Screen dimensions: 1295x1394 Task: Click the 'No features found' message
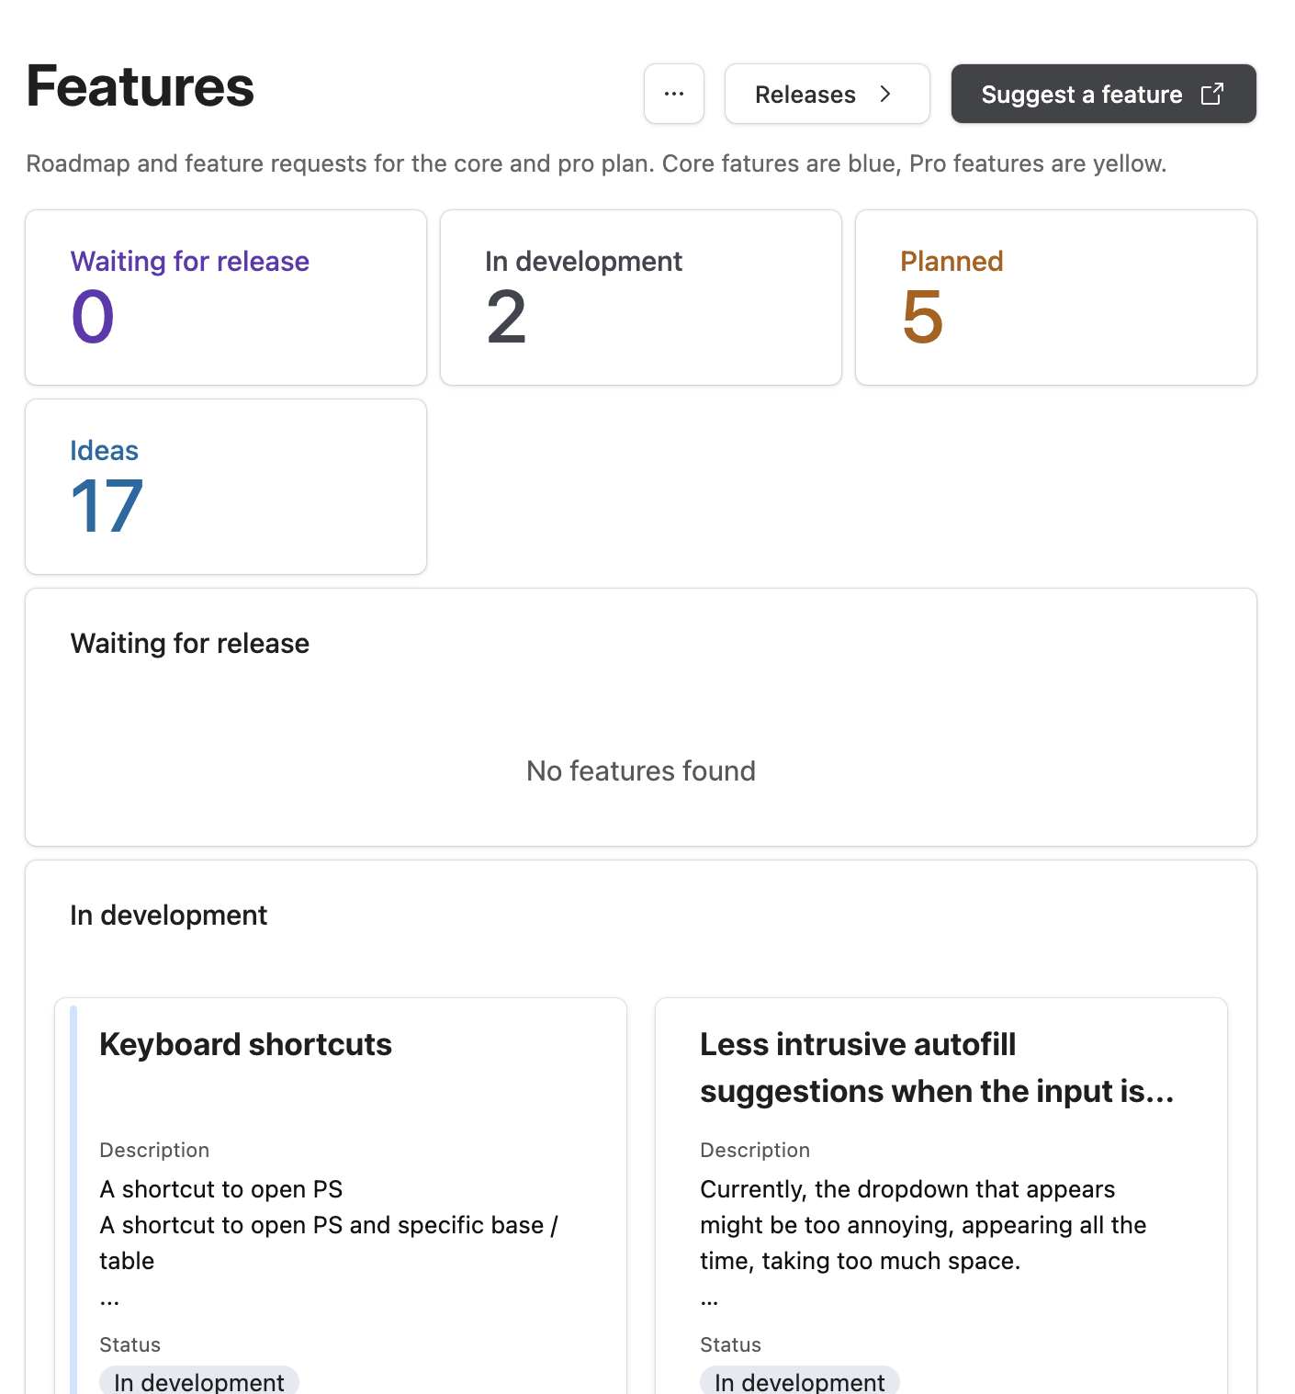pyautogui.click(x=641, y=770)
